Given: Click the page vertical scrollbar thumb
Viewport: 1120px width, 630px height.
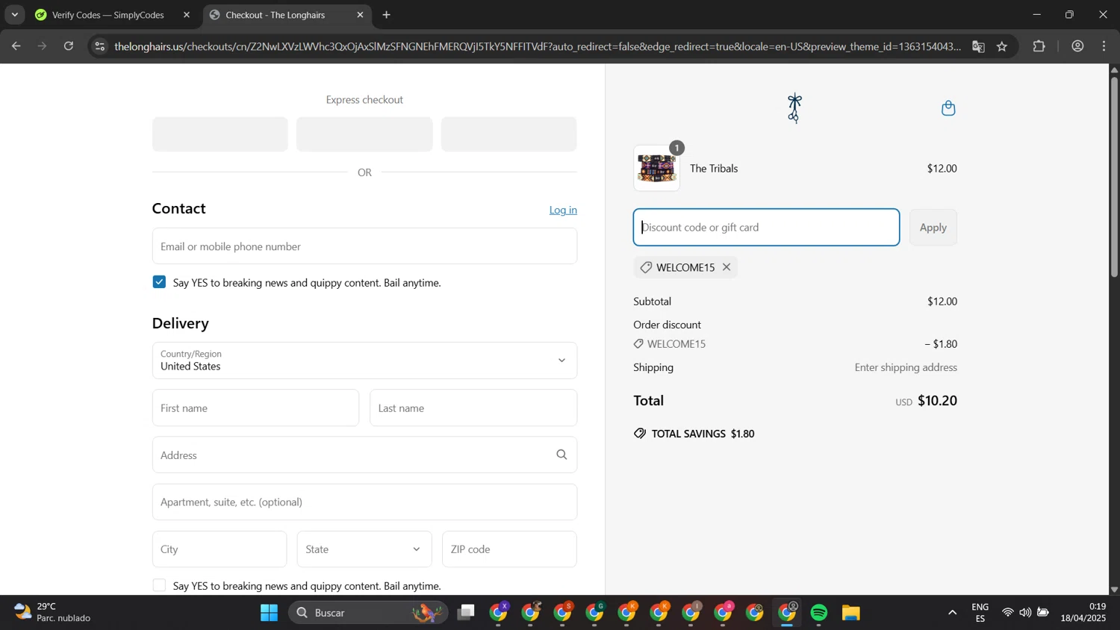Looking at the screenshot, I should pos(1114,176).
